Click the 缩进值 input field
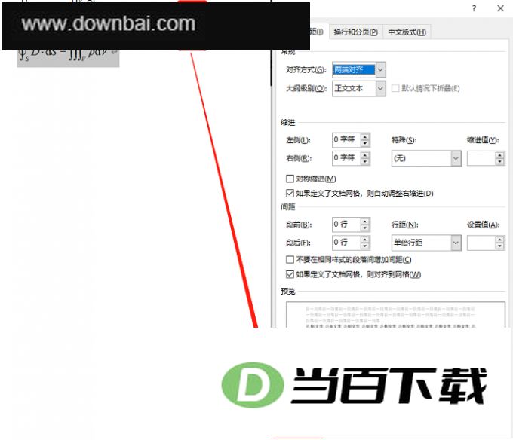This screenshot has height=440, width=513. (x=481, y=158)
